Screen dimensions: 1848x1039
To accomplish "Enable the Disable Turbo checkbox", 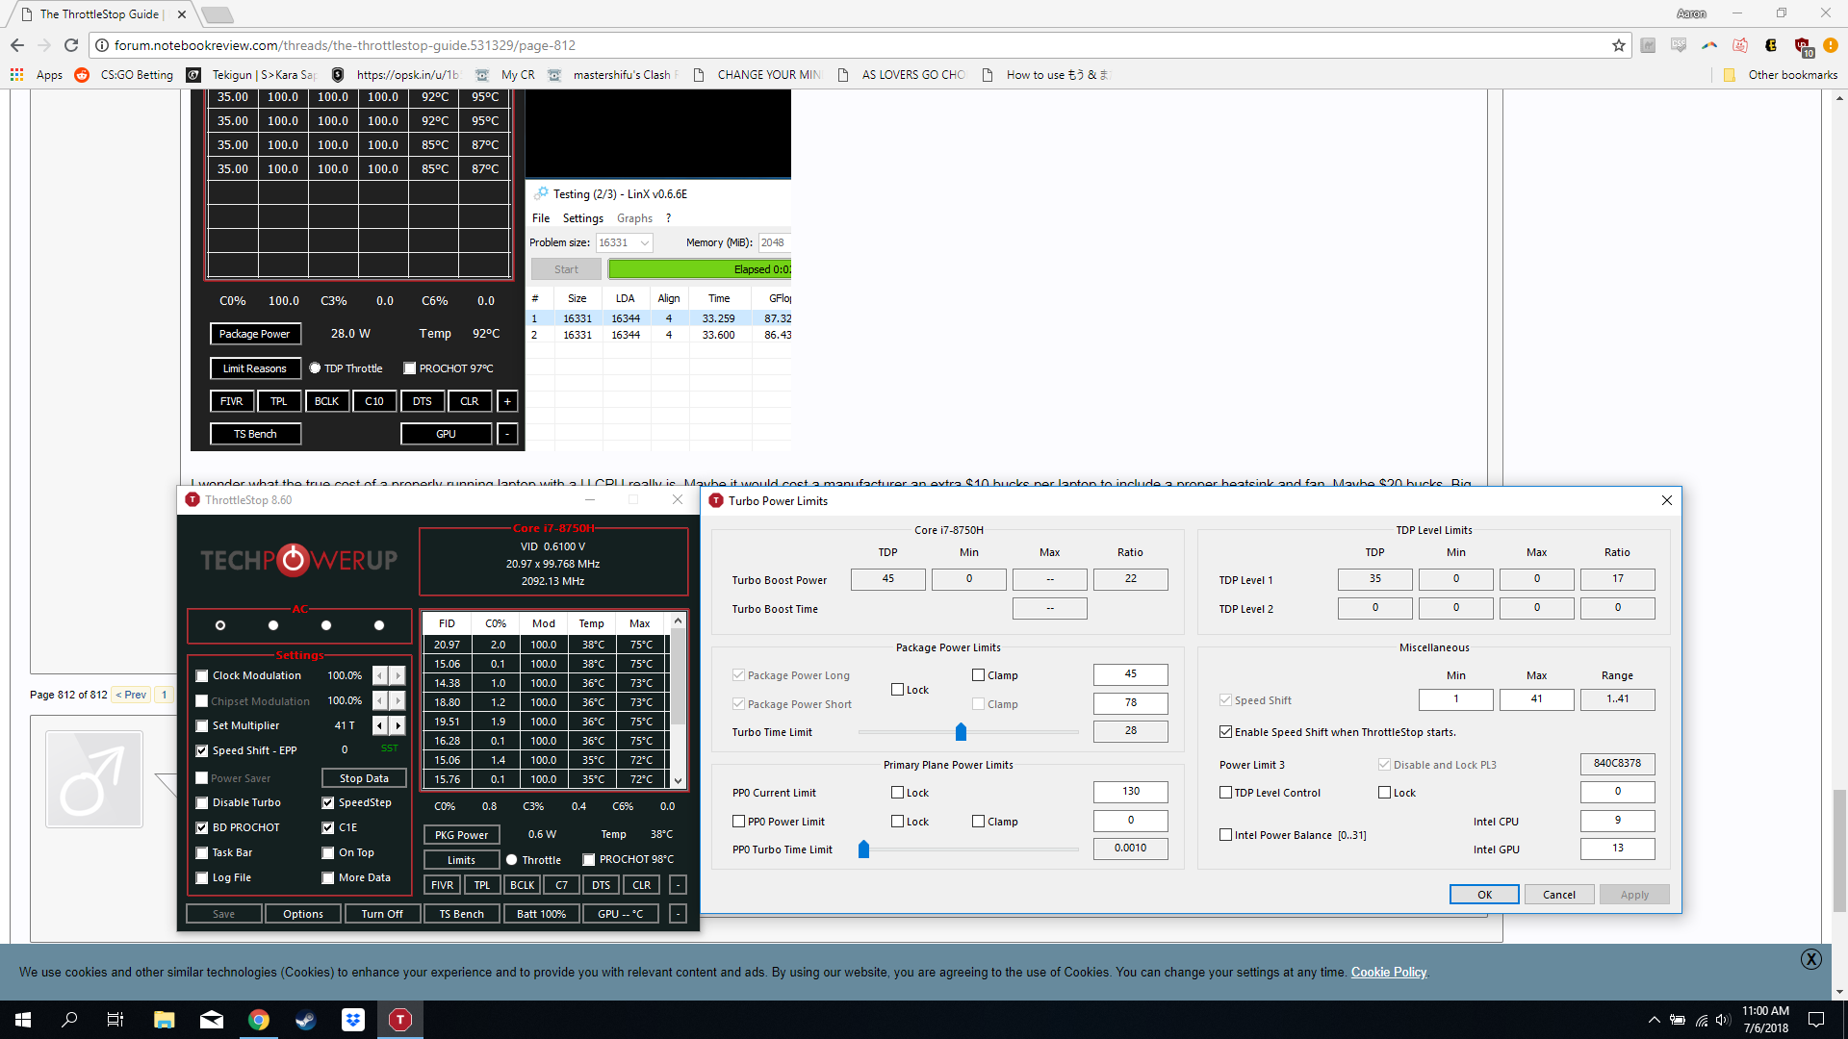I will [202, 802].
